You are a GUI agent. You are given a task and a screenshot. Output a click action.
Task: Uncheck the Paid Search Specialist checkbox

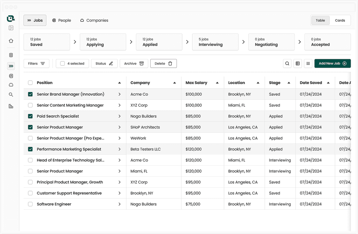click(x=30, y=116)
